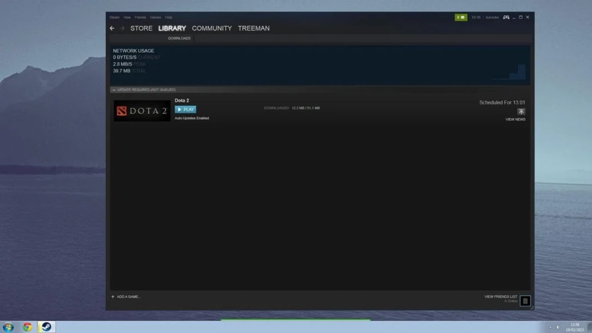592x333 pixels.
Task: Move Dota 2 to top of queue
Action: [521, 111]
